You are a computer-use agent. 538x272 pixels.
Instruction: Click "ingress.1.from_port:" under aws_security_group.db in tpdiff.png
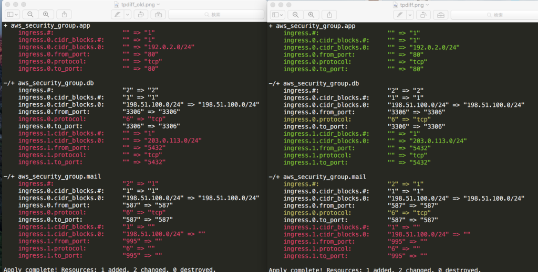pos(319,148)
